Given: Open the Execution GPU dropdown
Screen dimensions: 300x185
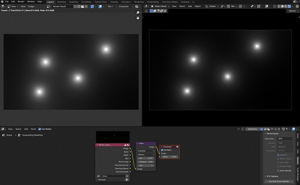Looking at the screenshot, I should [285, 139].
